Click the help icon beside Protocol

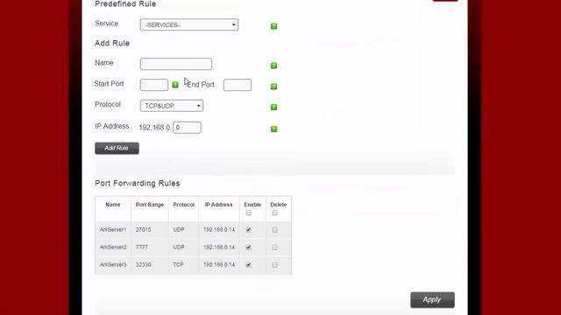[x=273, y=107]
